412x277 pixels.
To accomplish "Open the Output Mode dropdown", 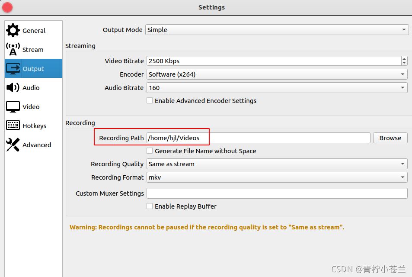I will click(x=277, y=30).
